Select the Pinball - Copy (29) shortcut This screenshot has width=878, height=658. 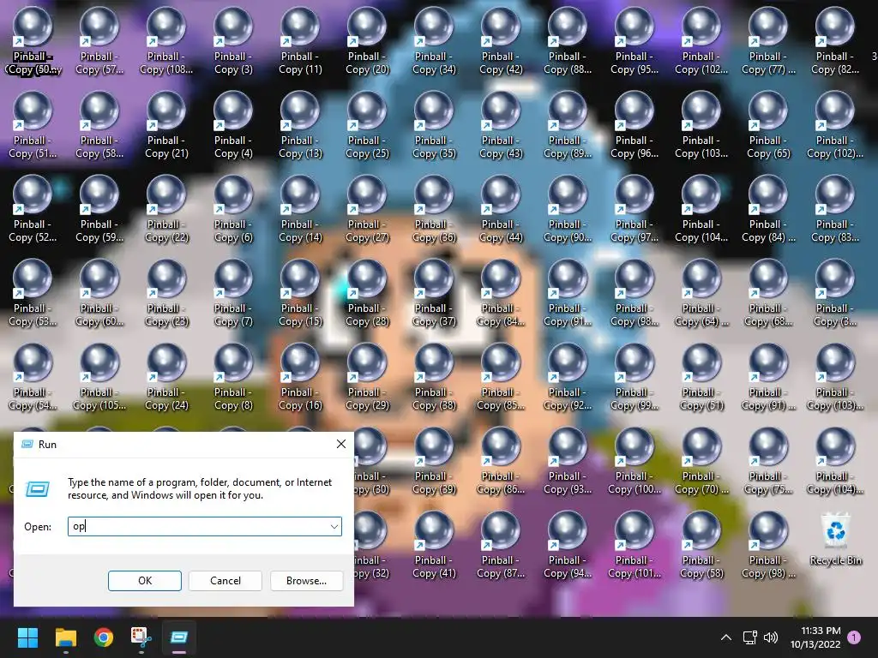point(367,377)
